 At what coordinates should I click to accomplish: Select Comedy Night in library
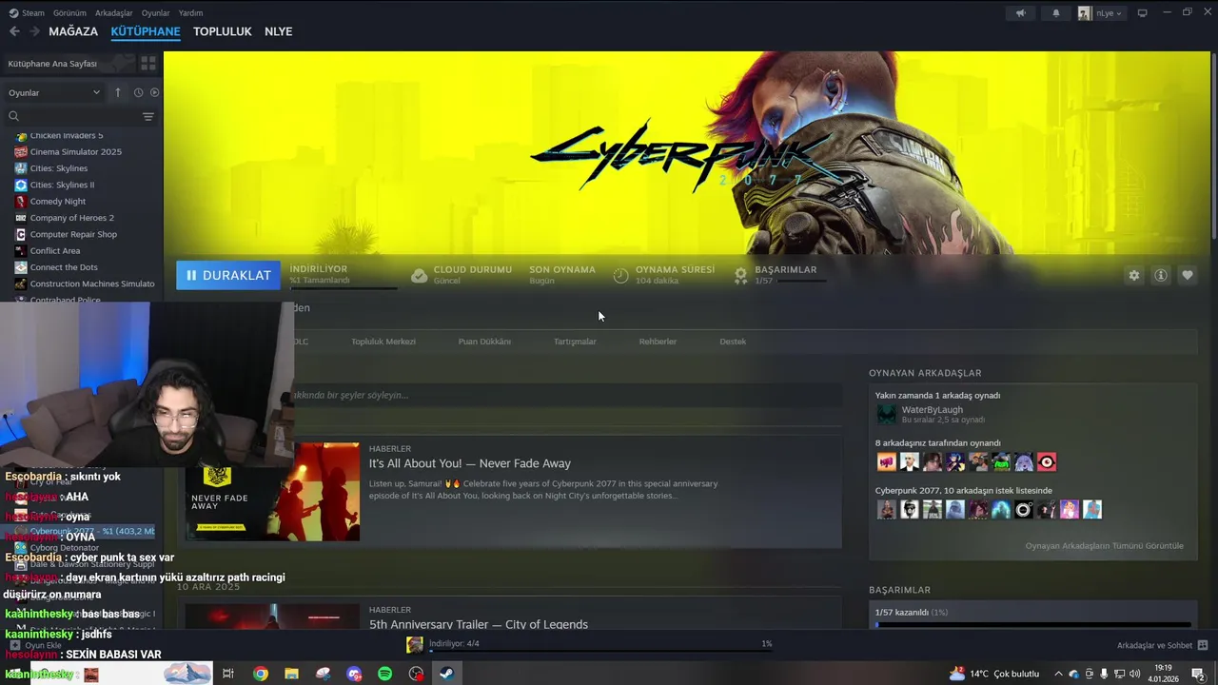tap(57, 202)
